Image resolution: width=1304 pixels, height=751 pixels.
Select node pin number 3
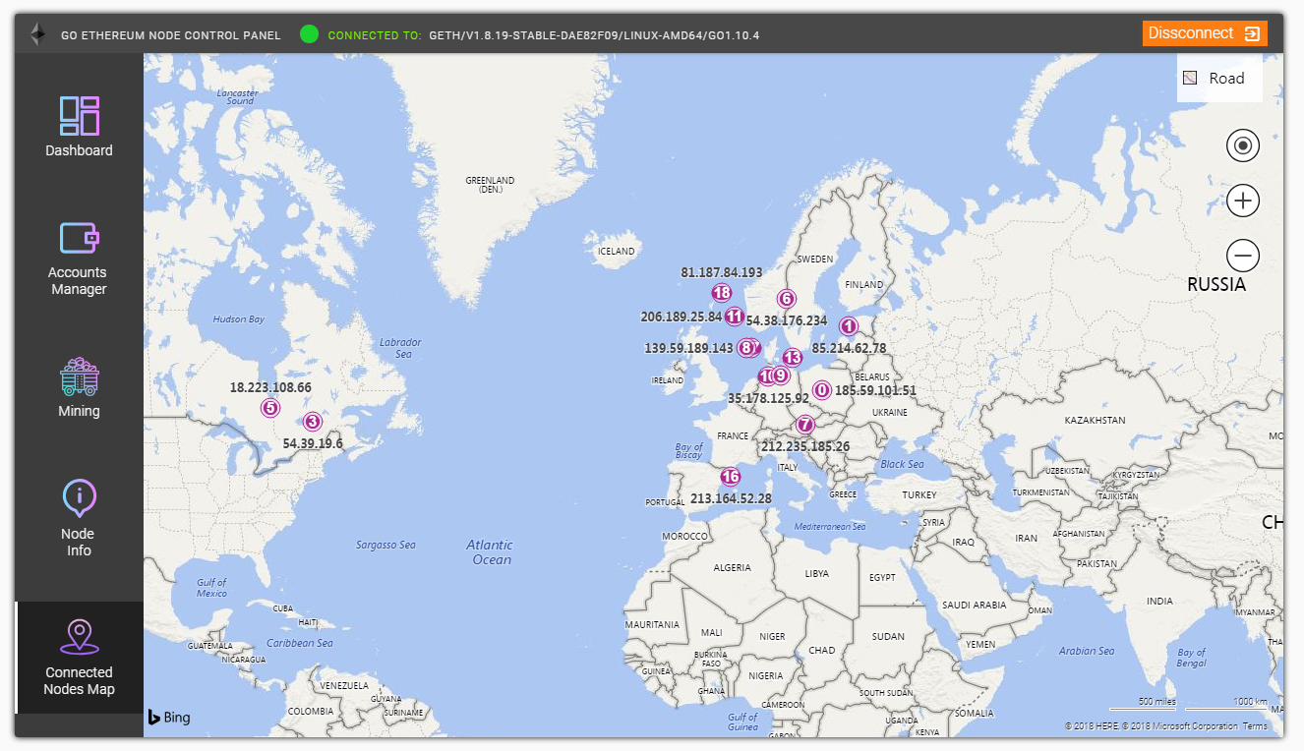coord(312,422)
